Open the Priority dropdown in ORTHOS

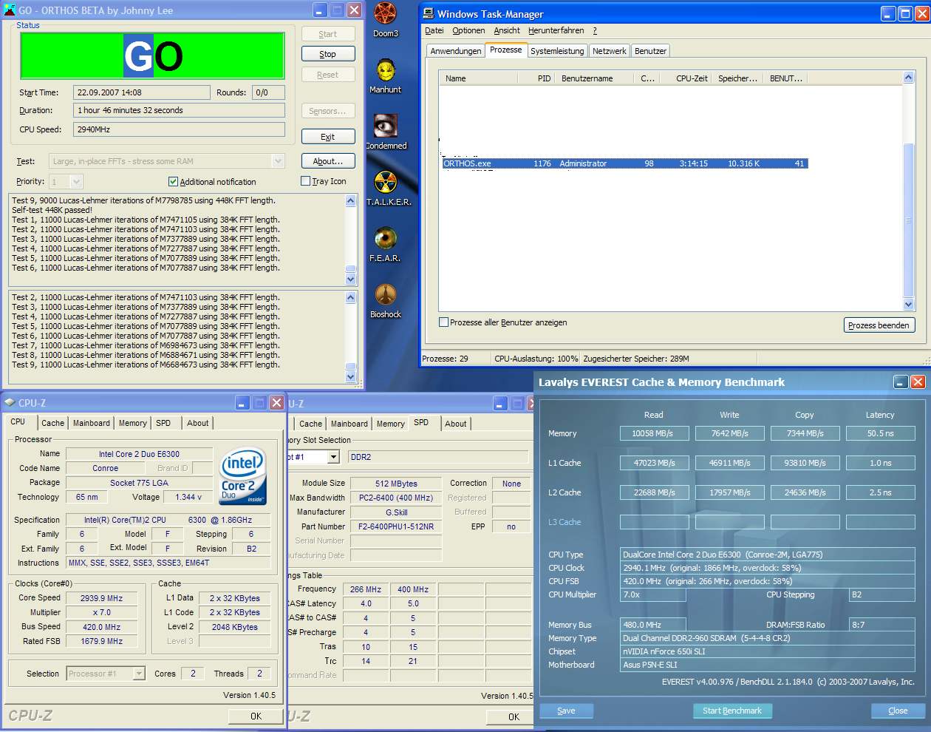click(x=76, y=181)
